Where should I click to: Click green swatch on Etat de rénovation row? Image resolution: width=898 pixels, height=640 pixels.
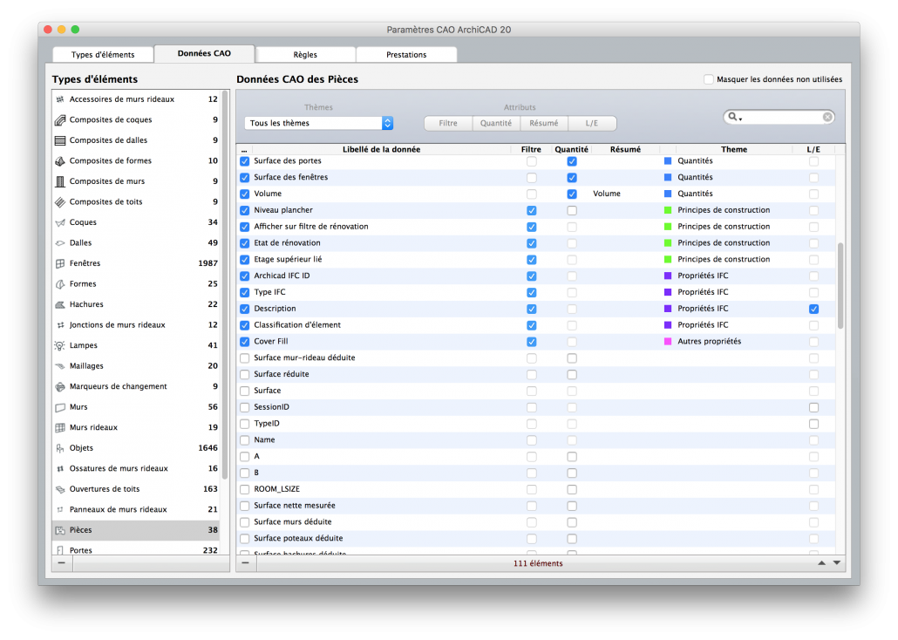(x=668, y=243)
